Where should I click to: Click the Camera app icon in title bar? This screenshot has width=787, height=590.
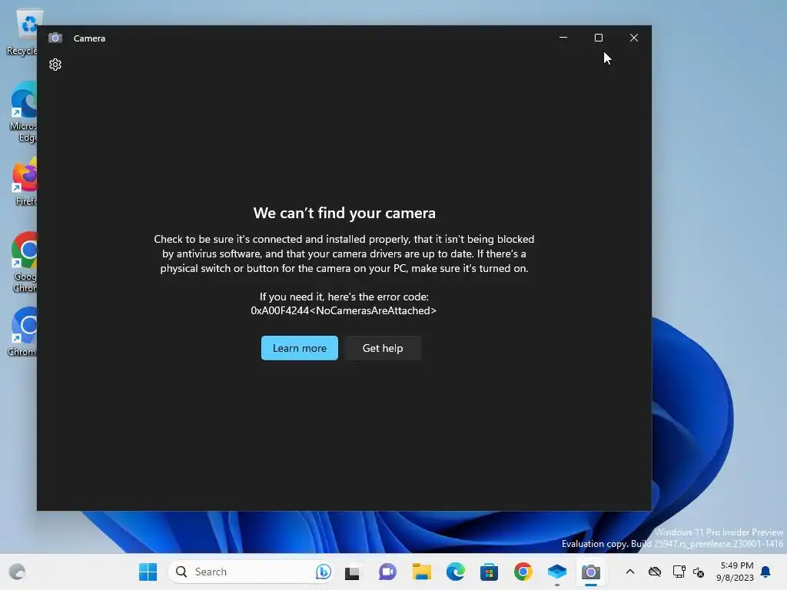coord(55,38)
